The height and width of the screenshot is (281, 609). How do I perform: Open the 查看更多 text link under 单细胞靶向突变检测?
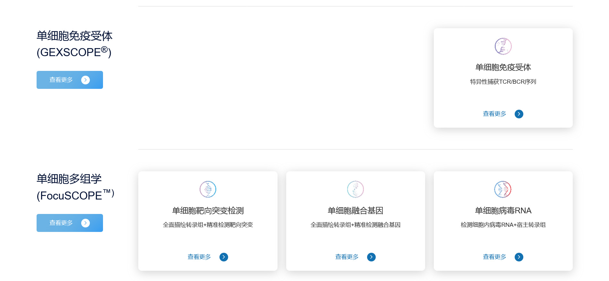199,257
